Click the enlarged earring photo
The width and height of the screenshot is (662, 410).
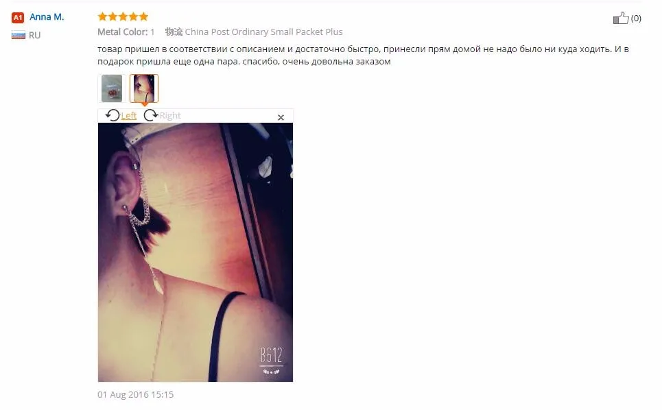196,252
